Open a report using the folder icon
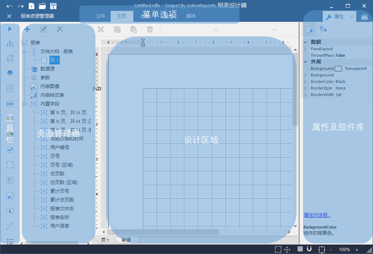The width and height of the screenshot is (373, 254). (42, 6)
